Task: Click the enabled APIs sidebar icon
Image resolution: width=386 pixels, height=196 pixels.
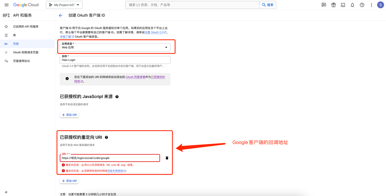Action: [x=6, y=27]
